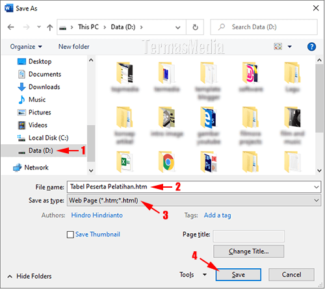Viewport: 325px width, 289px height.
Task: Select Downloads in the navigation pane
Action: (x=39, y=87)
